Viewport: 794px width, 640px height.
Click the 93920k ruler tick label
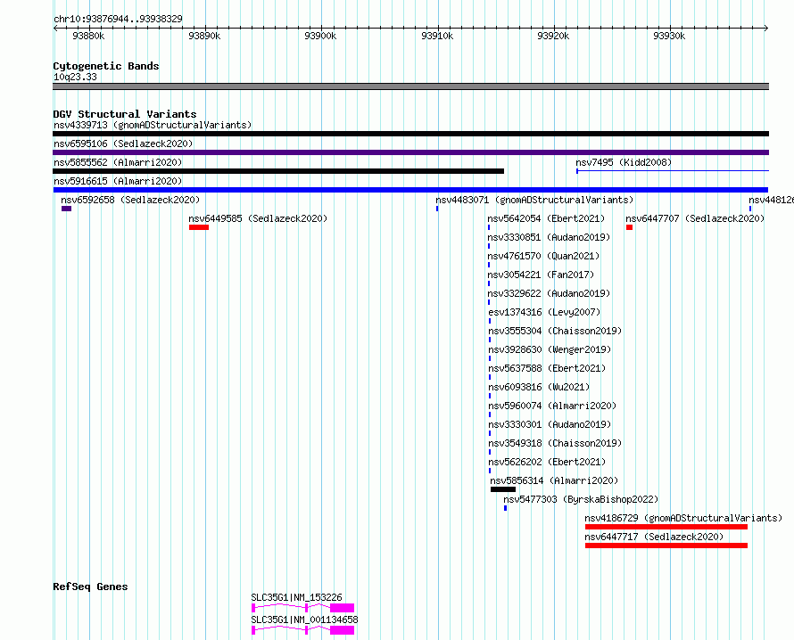point(553,36)
